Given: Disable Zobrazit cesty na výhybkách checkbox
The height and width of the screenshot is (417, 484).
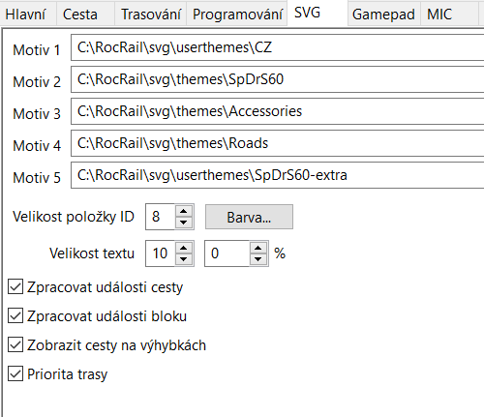Looking at the screenshot, I should pyautogui.click(x=15, y=345).
